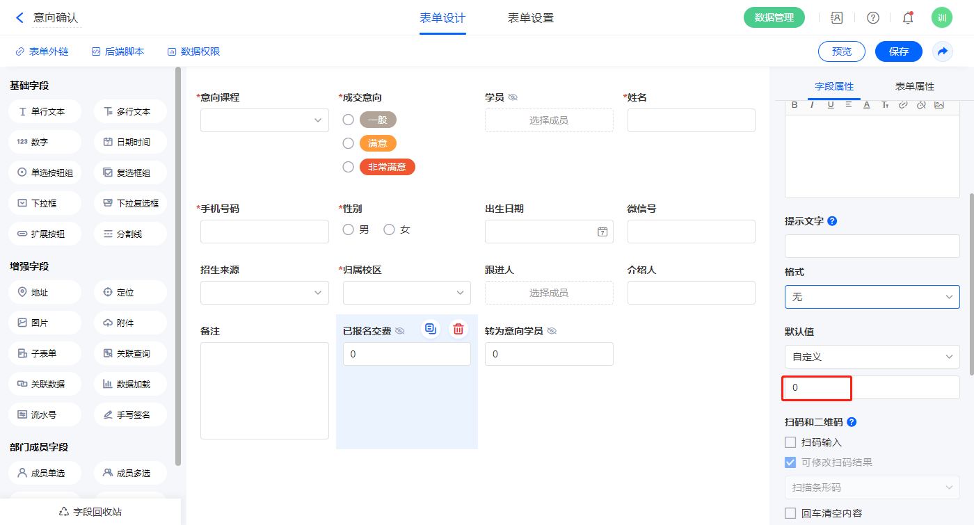
Task: Check the 回车清空内容 checkbox
Action: click(x=790, y=513)
